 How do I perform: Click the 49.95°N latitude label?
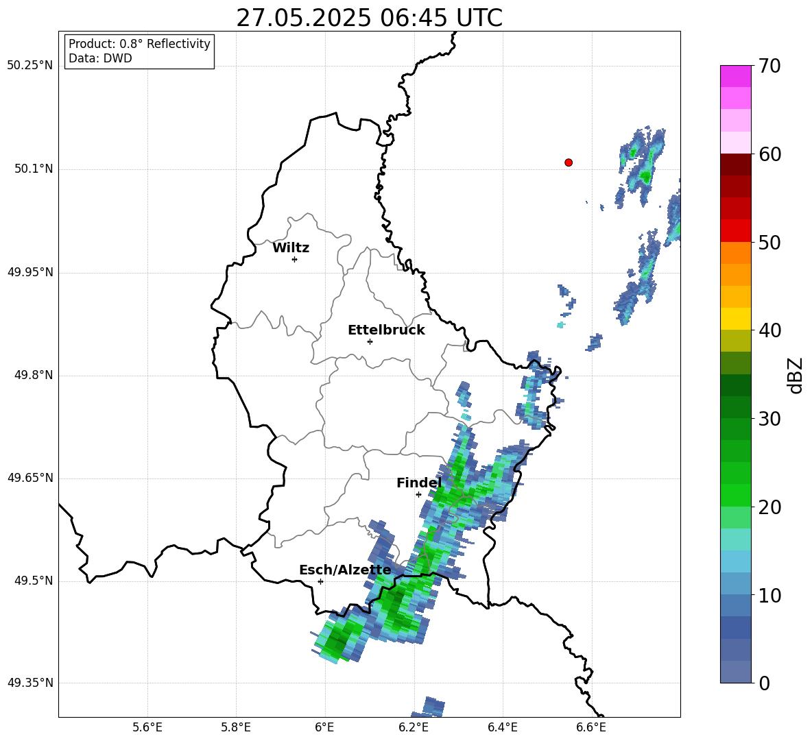click(x=30, y=272)
